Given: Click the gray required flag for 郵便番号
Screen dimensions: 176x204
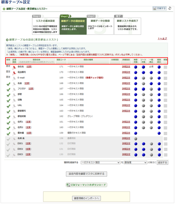Looking at the screenshot, I should coord(14,112).
